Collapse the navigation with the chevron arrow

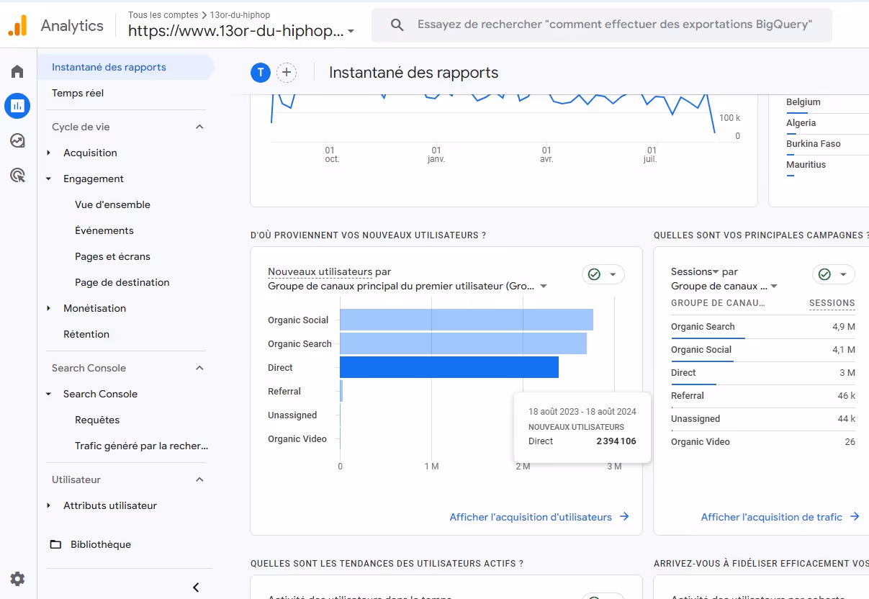[x=196, y=587]
